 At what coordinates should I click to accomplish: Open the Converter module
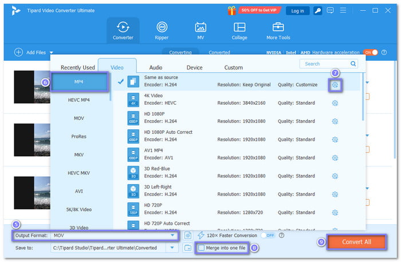123,31
